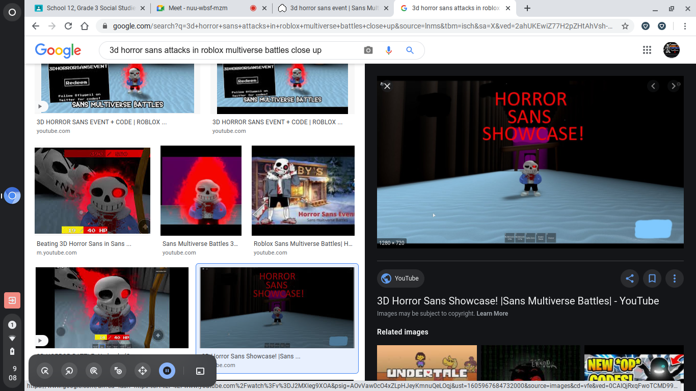The image size is (696, 391).
Task: Click the browser address bar URL
Action: point(363,26)
